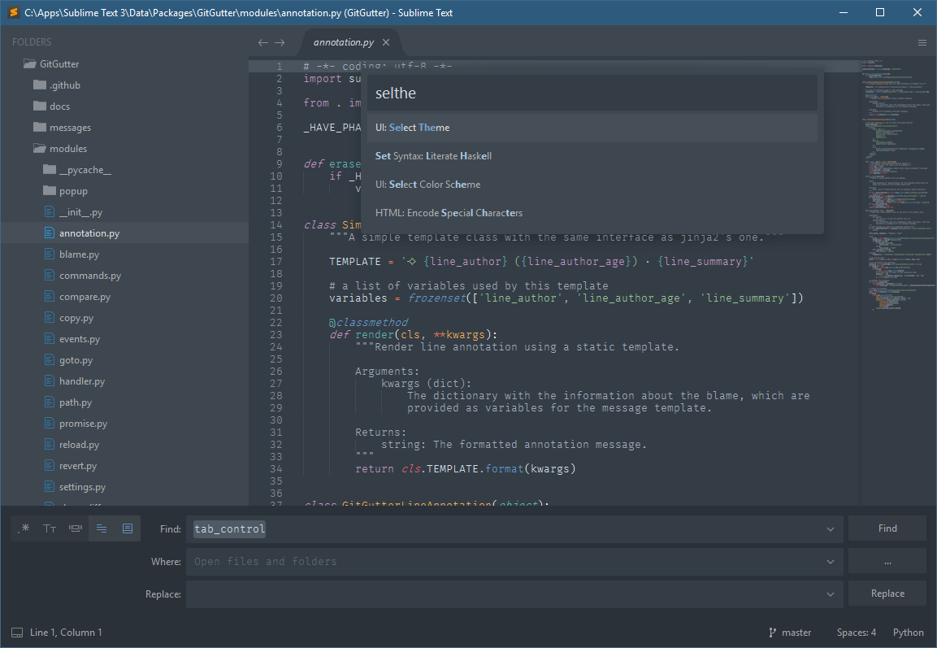The image size is (937, 648).
Task: Click the command palette input 'selthe'
Action: coord(592,94)
